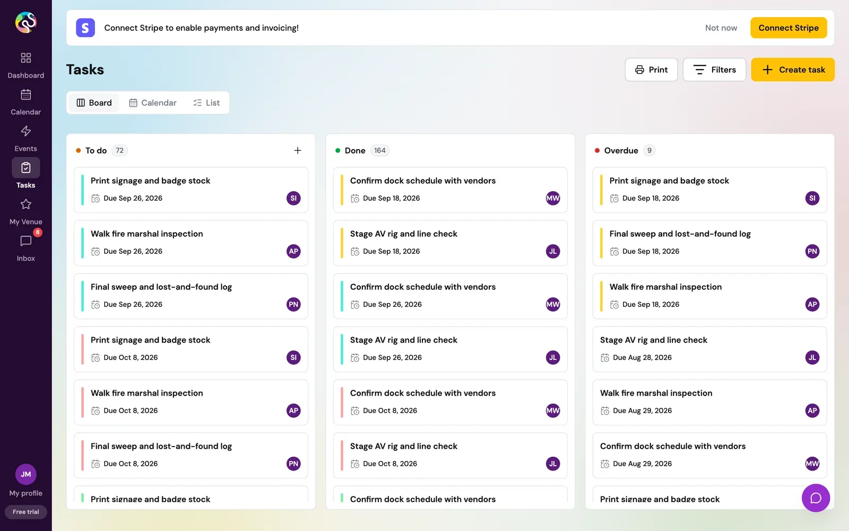Open the Inbox chat icon
The image size is (849, 531).
click(25, 241)
